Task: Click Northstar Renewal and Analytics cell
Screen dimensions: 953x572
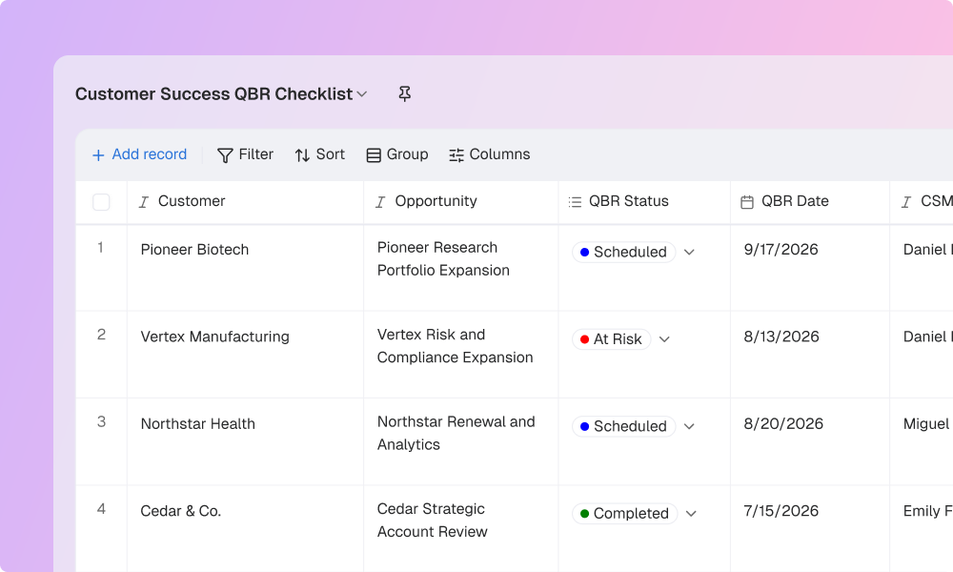Action: (460, 442)
